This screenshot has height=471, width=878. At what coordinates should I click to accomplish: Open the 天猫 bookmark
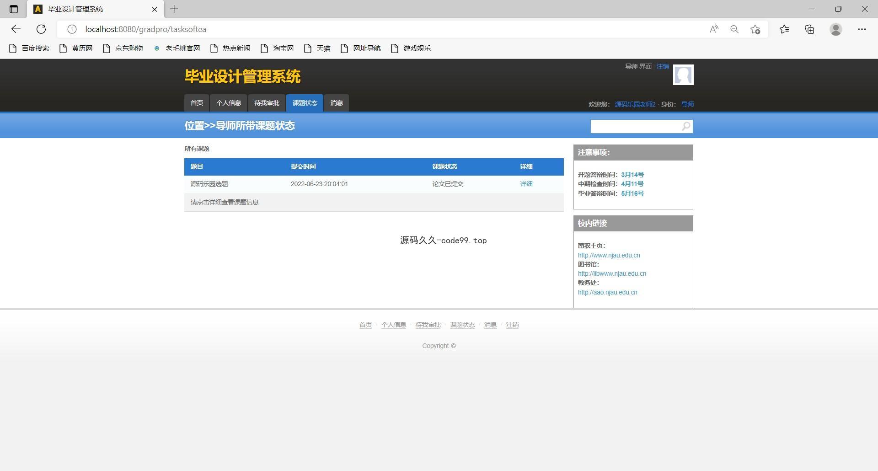click(x=317, y=48)
